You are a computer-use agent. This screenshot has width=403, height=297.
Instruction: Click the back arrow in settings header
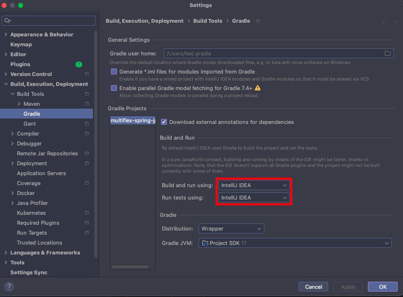pyautogui.click(x=385, y=22)
